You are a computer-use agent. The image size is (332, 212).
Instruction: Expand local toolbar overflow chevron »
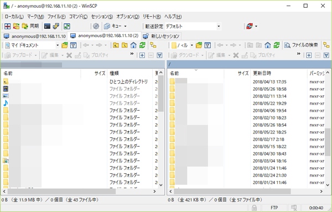pos(132,54)
